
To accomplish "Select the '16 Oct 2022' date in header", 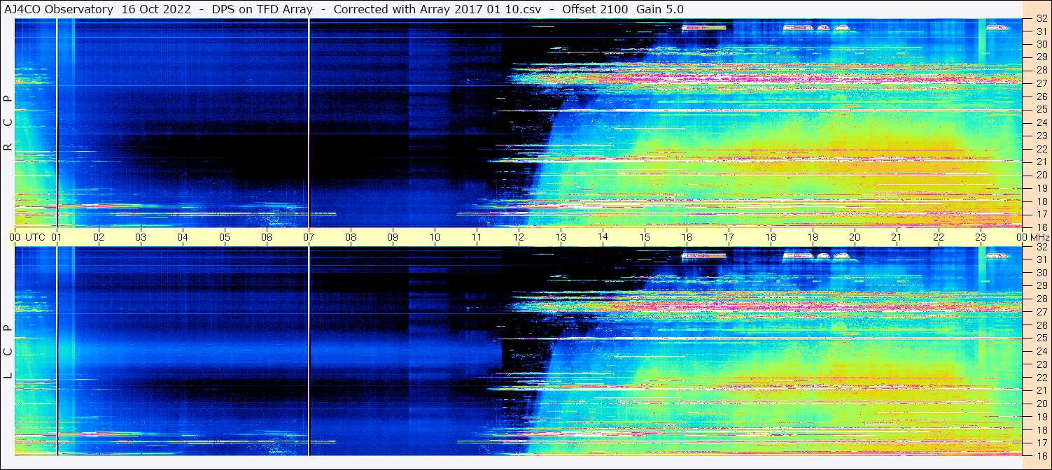I will point(155,9).
